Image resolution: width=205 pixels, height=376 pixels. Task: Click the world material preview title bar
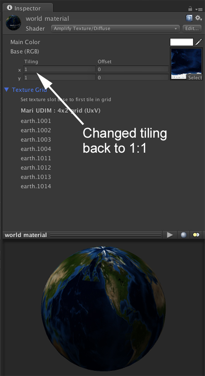tap(83, 235)
